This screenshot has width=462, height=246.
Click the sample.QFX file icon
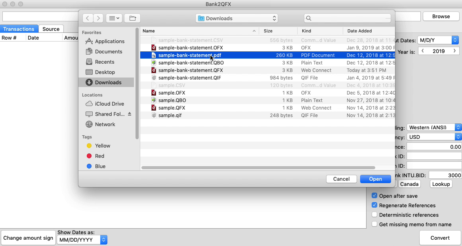153,108
